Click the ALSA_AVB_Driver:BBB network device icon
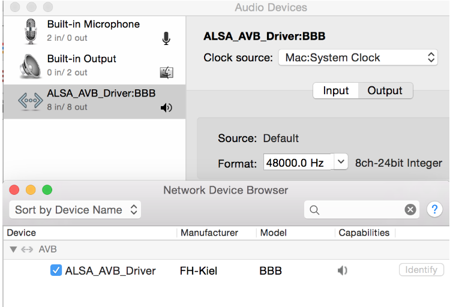The height and width of the screenshot is (307, 456). click(x=30, y=101)
